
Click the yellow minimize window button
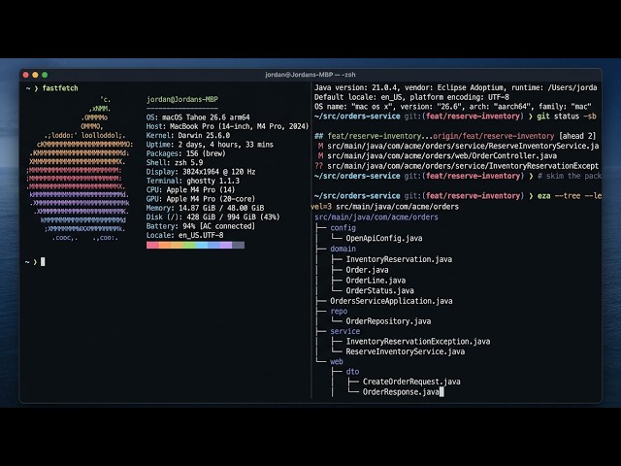(35, 75)
